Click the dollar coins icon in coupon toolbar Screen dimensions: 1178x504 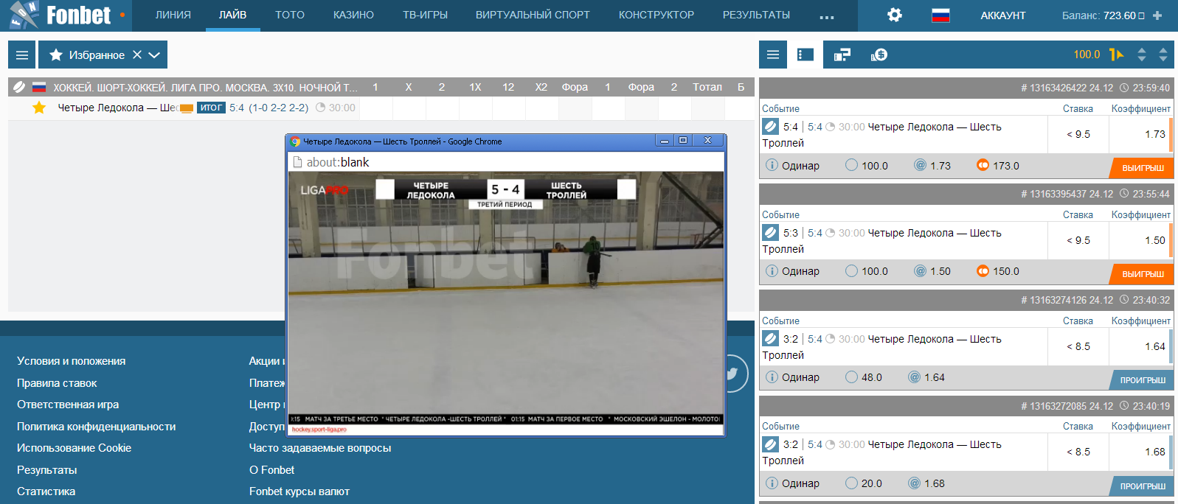click(x=879, y=55)
